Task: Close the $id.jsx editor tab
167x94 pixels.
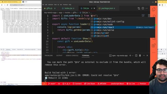Action: point(94,8)
